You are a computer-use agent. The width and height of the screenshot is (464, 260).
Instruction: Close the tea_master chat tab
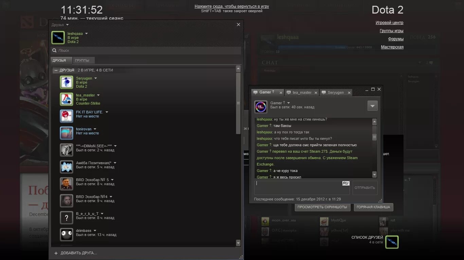click(x=316, y=92)
